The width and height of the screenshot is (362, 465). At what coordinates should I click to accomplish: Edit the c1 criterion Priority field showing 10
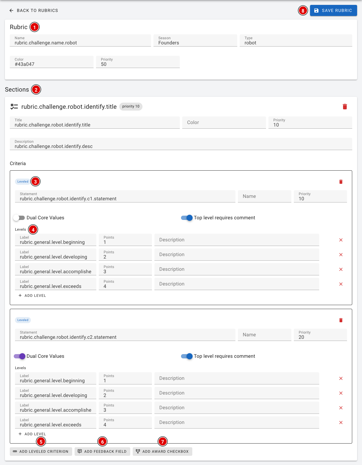tap(320, 196)
